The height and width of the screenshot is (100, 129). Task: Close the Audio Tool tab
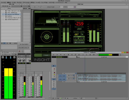click(10, 54)
